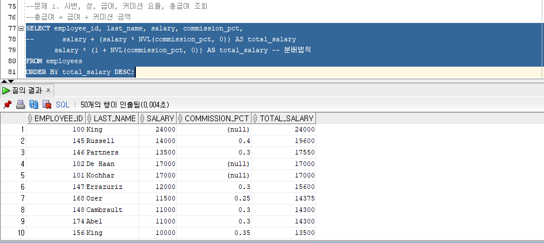Select De Haan's (null) COMMISSION_PCT cell

[x=214, y=164]
